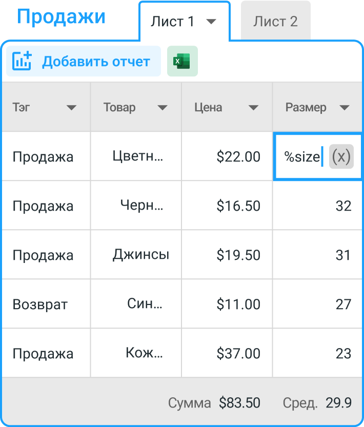The width and height of the screenshot is (364, 427).
Task: Expand the Тэг column filter arrow
Action: (71, 108)
